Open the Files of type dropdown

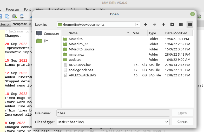tap(167, 122)
